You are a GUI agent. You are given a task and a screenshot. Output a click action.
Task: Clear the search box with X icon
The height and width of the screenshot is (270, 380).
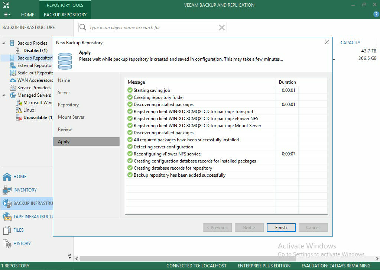tap(221, 28)
